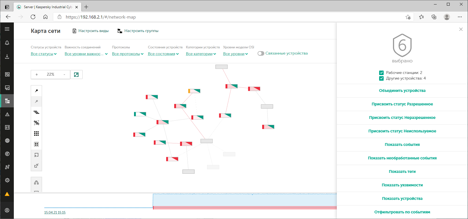Open the globe network section in sidebar
The height and width of the screenshot is (219, 468).
(7, 141)
